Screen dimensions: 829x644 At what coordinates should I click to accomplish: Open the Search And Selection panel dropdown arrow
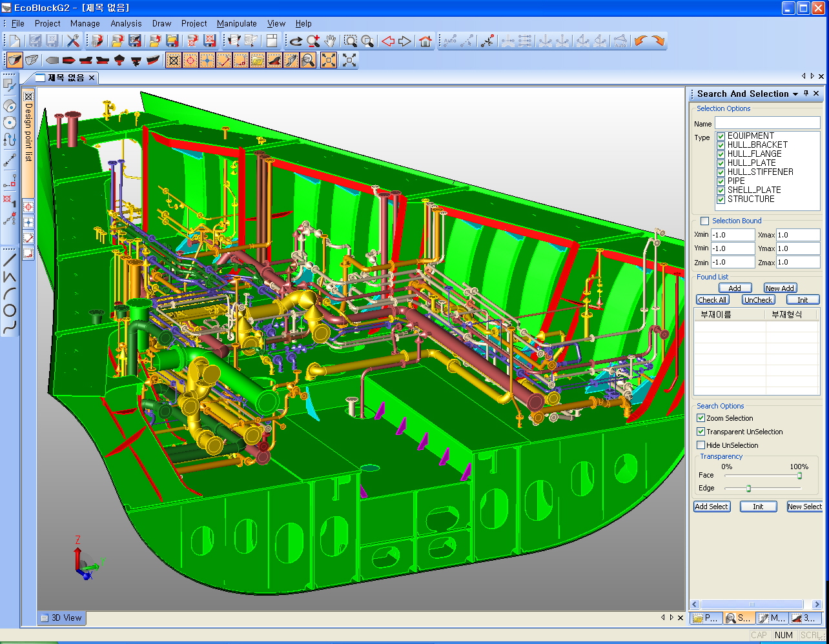795,94
